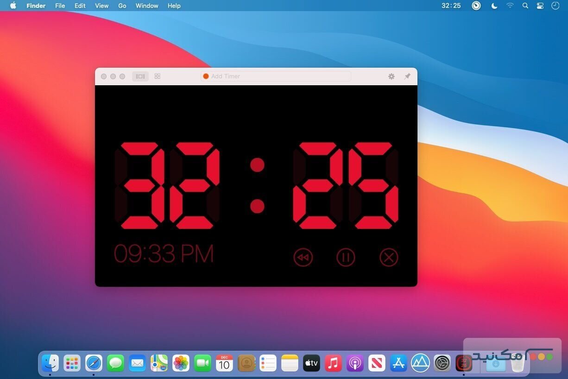Pause the running timer
568x379 pixels.
point(346,257)
